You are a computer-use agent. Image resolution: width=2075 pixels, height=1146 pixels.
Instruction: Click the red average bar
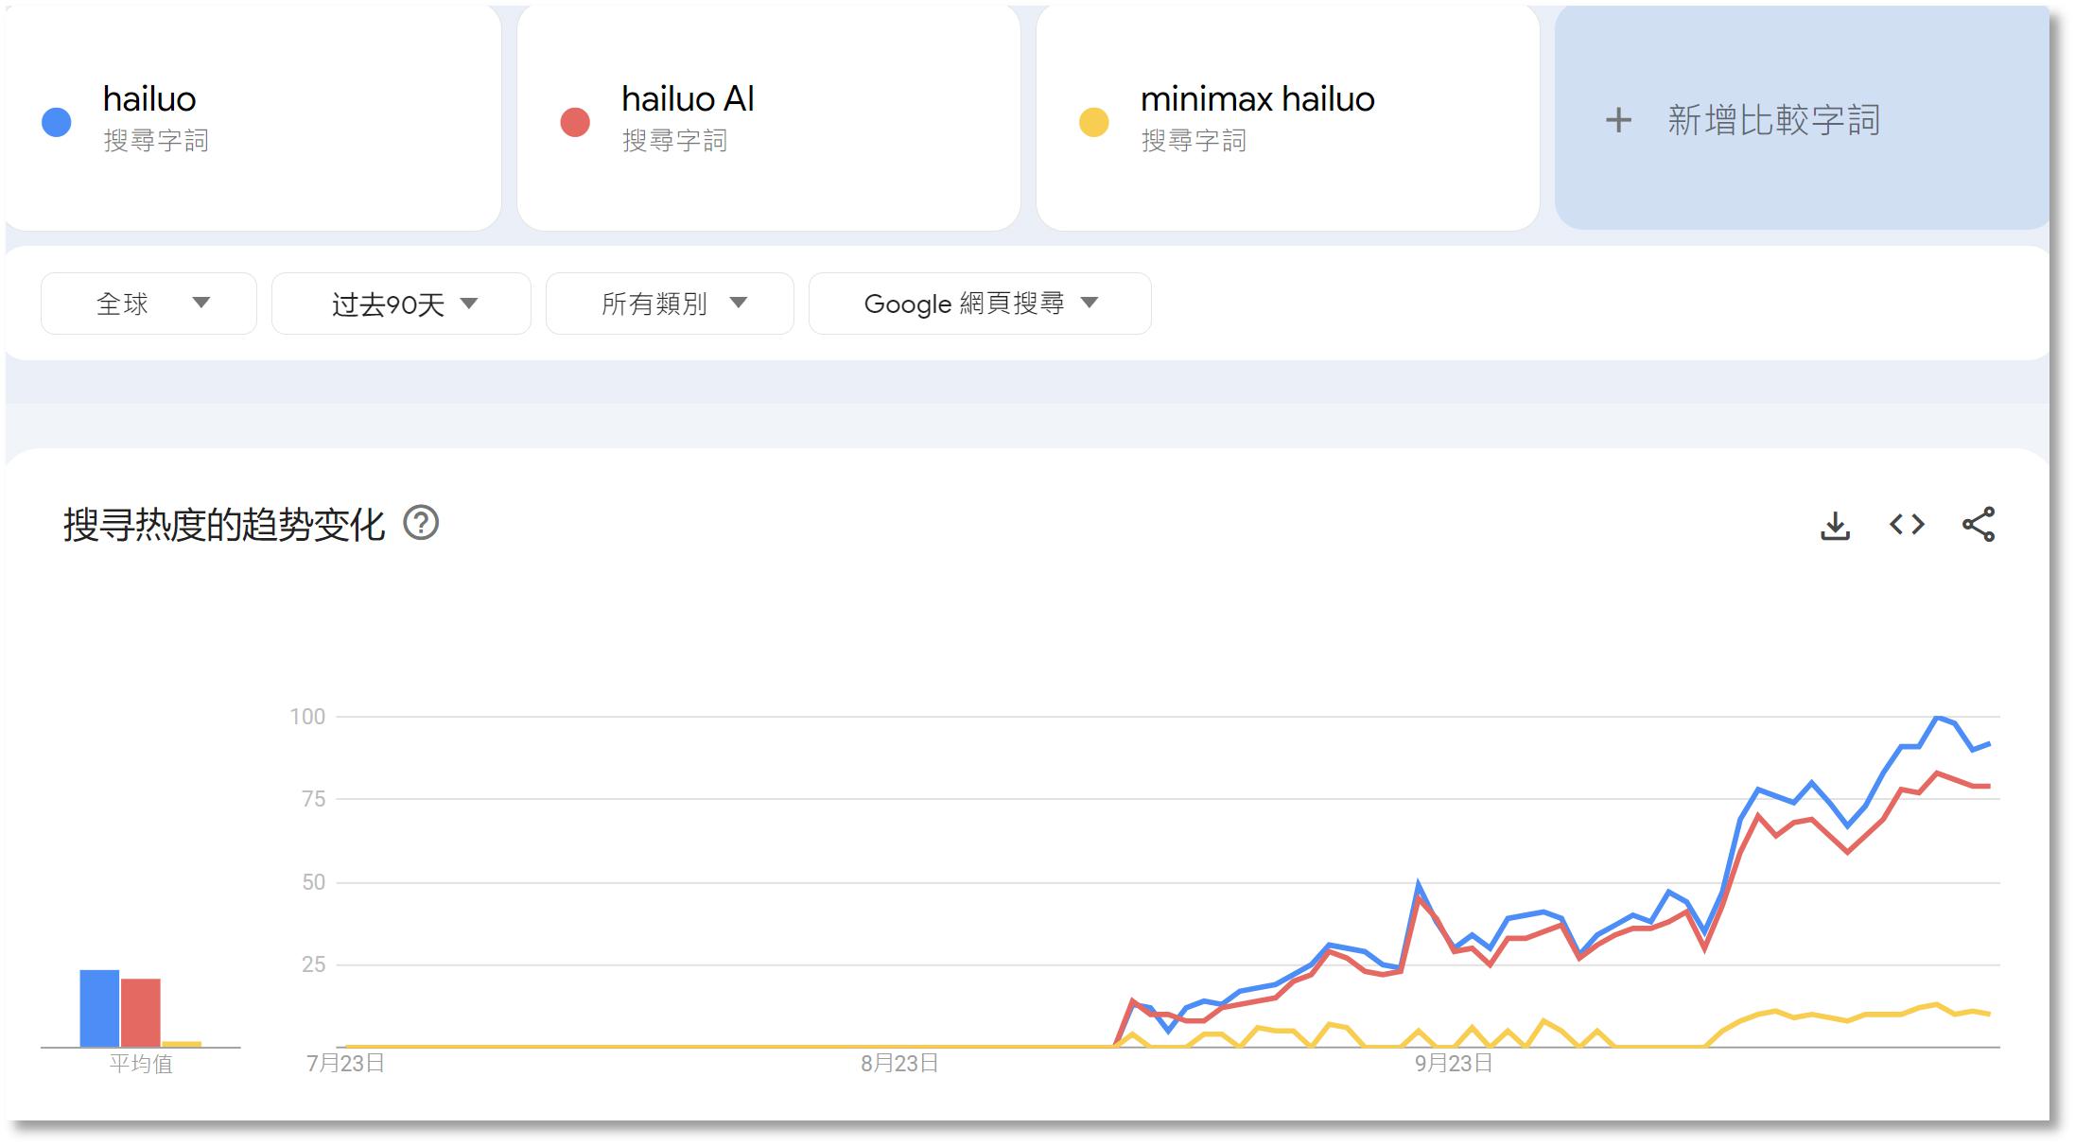point(141,1013)
